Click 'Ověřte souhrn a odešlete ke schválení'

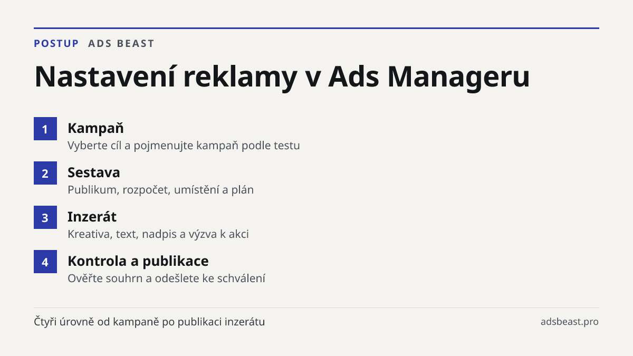(x=166, y=278)
